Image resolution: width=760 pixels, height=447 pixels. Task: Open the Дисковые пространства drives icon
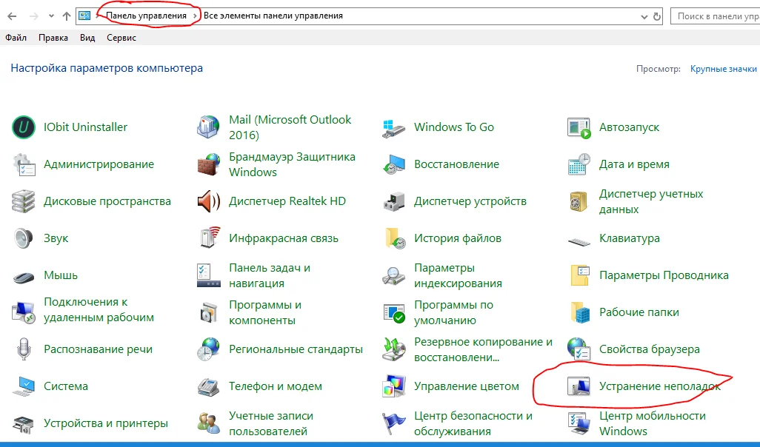coord(23,201)
